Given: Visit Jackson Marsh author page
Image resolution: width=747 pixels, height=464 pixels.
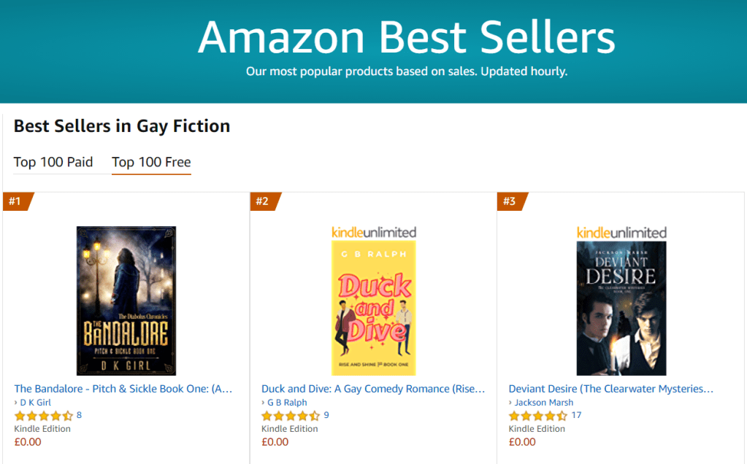Looking at the screenshot, I should tap(544, 403).
